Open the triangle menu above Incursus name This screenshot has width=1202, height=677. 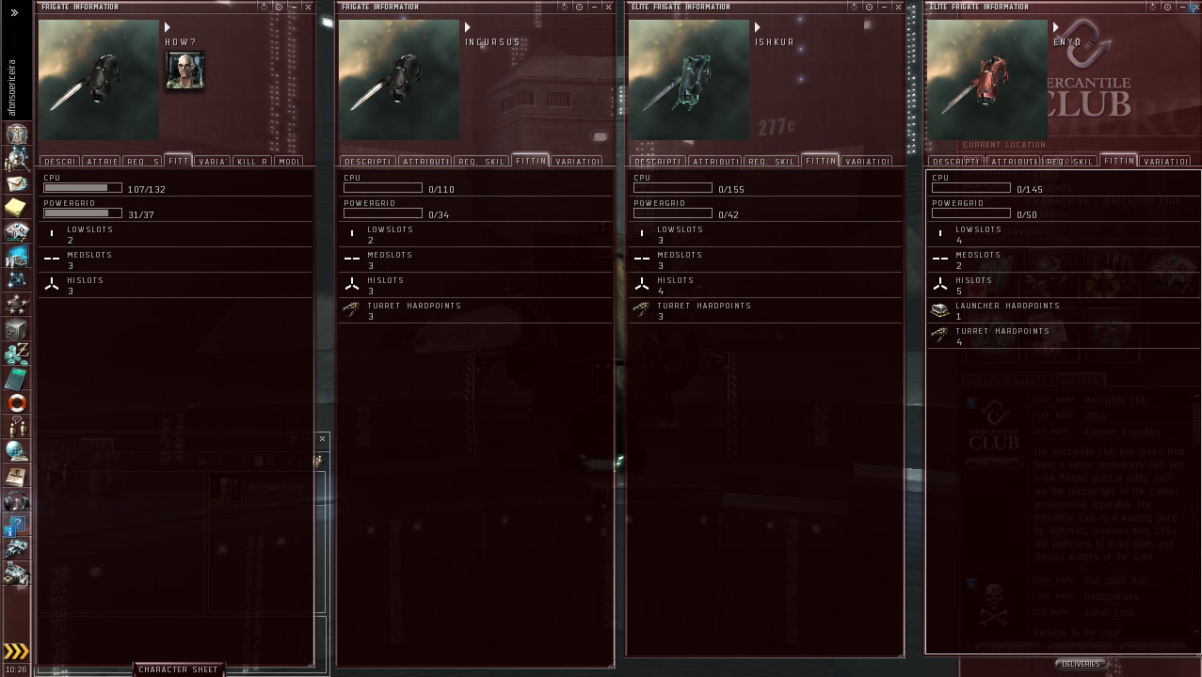click(x=468, y=27)
